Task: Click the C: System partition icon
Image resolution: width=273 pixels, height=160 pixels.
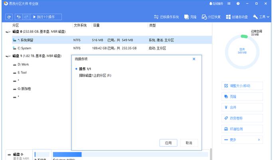Action: click(x=14, y=48)
